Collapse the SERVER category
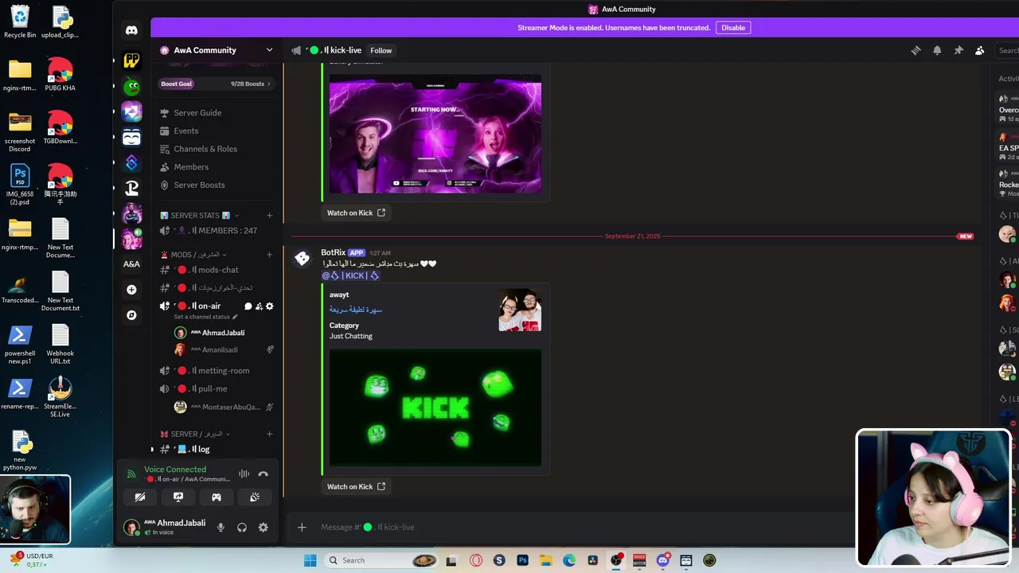This screenshot has width=1019, height=573. [195, 434]
